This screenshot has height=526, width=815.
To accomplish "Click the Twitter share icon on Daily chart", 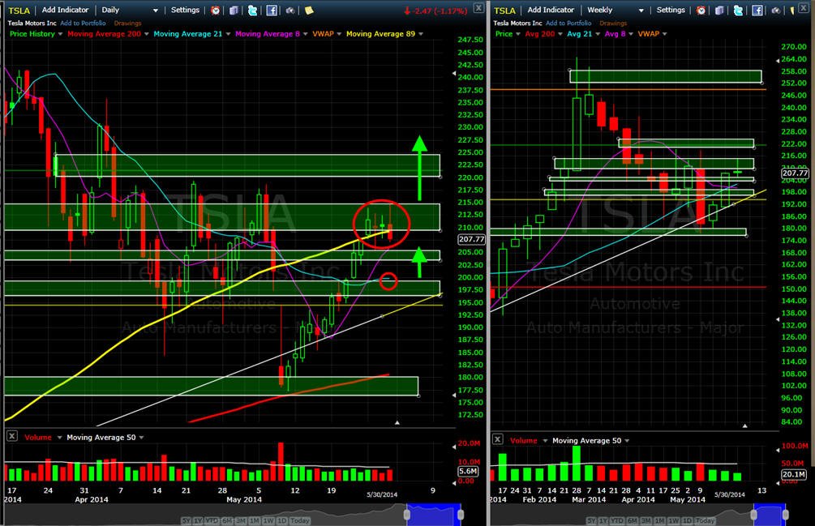I will [252, 10].
